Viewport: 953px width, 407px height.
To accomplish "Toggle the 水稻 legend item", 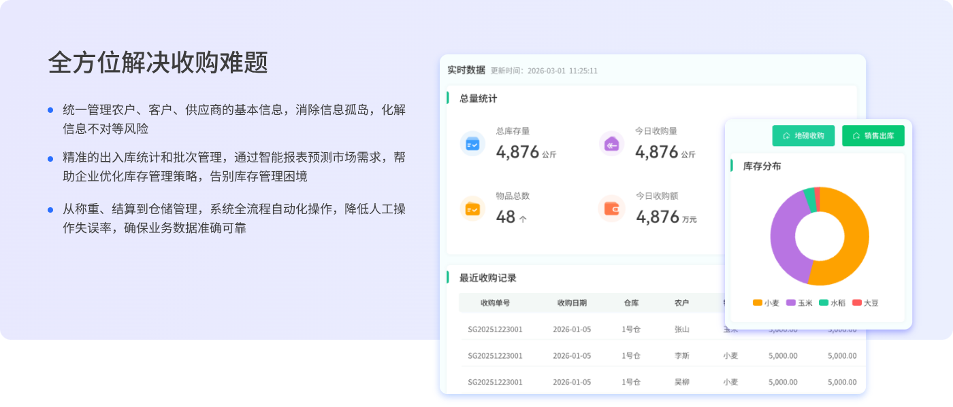I will click(x=832, y=303).
